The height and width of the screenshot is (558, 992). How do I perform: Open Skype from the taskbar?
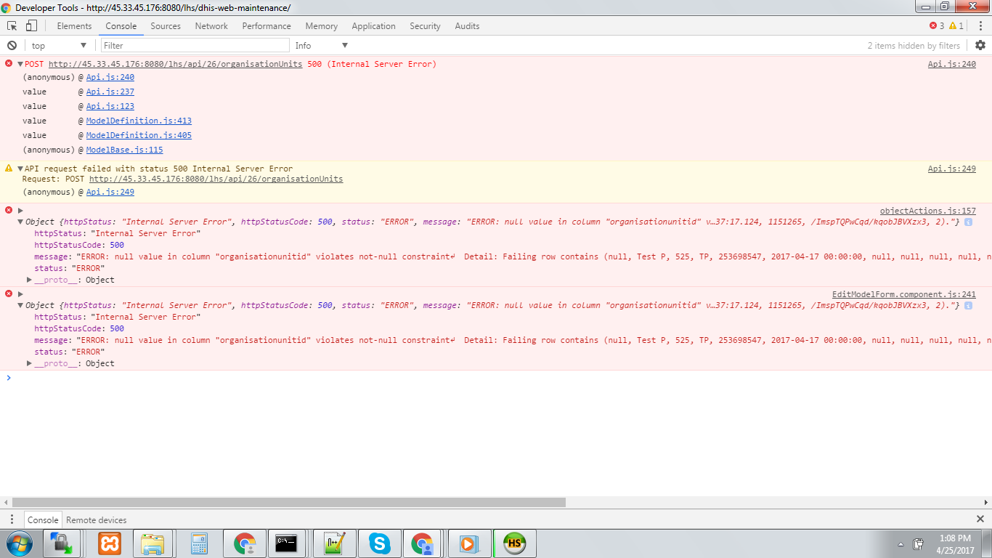pos(379,543)
